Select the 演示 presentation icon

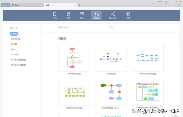pyautogui.click(x=82, y=15)
